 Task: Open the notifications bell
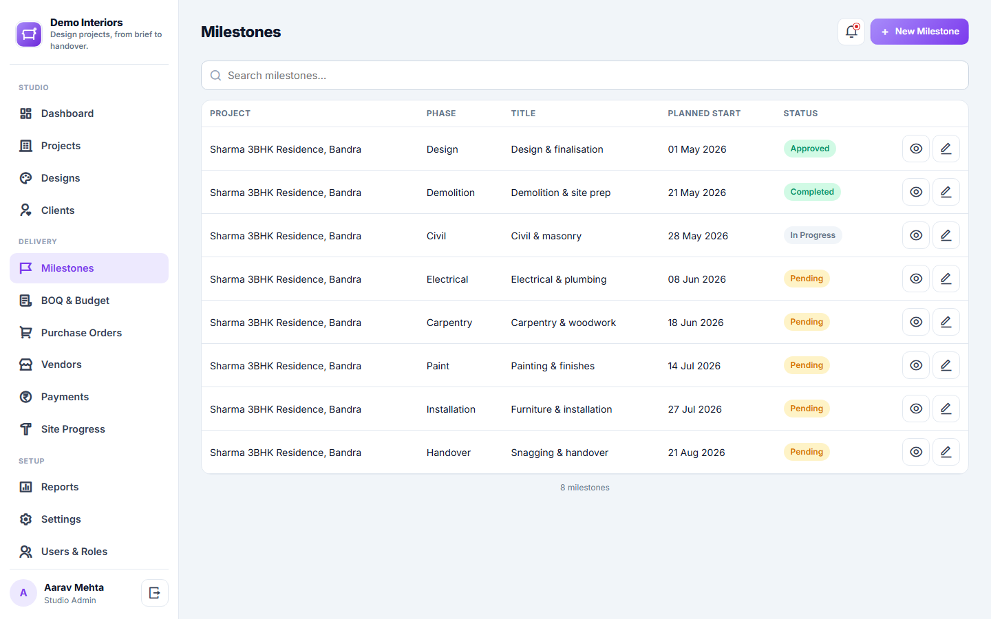click(851, 32)
